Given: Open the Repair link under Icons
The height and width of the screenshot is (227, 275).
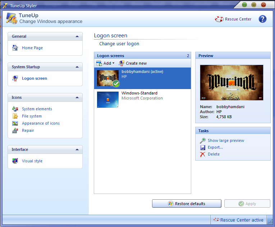Looking at the screenshot, I should tap(28, 130).
